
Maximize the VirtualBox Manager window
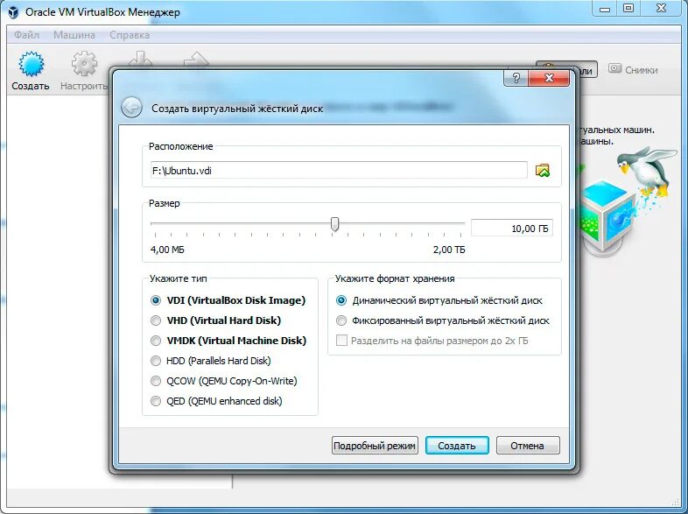tap(628, 9)
